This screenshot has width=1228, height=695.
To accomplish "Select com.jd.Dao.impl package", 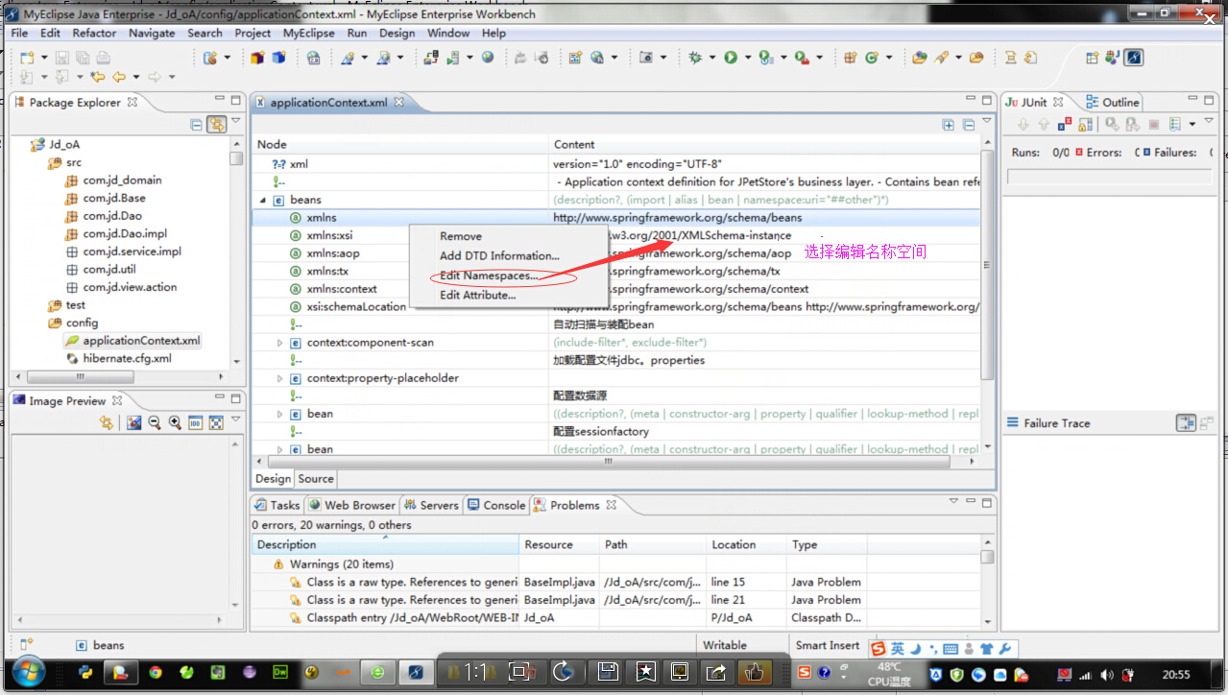I will (125, 233).
